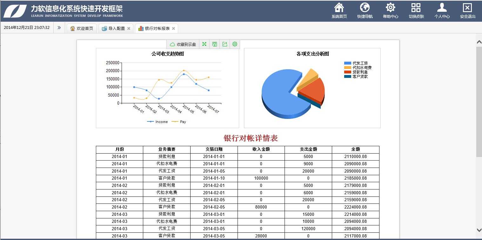Image resolution: width=482 pixels, height=240 pixels.
Task: Click the 2014年12月21日 date-time display
Action: click(x=27, y=28)
